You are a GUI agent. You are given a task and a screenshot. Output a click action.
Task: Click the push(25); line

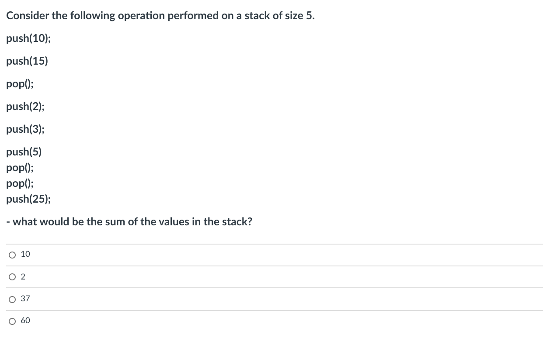pyautogui.click(x=28, y=199)
